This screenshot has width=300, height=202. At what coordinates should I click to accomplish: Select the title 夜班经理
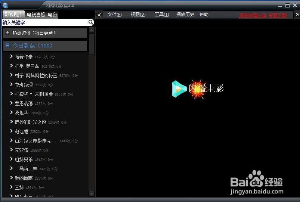pos(24,85)
